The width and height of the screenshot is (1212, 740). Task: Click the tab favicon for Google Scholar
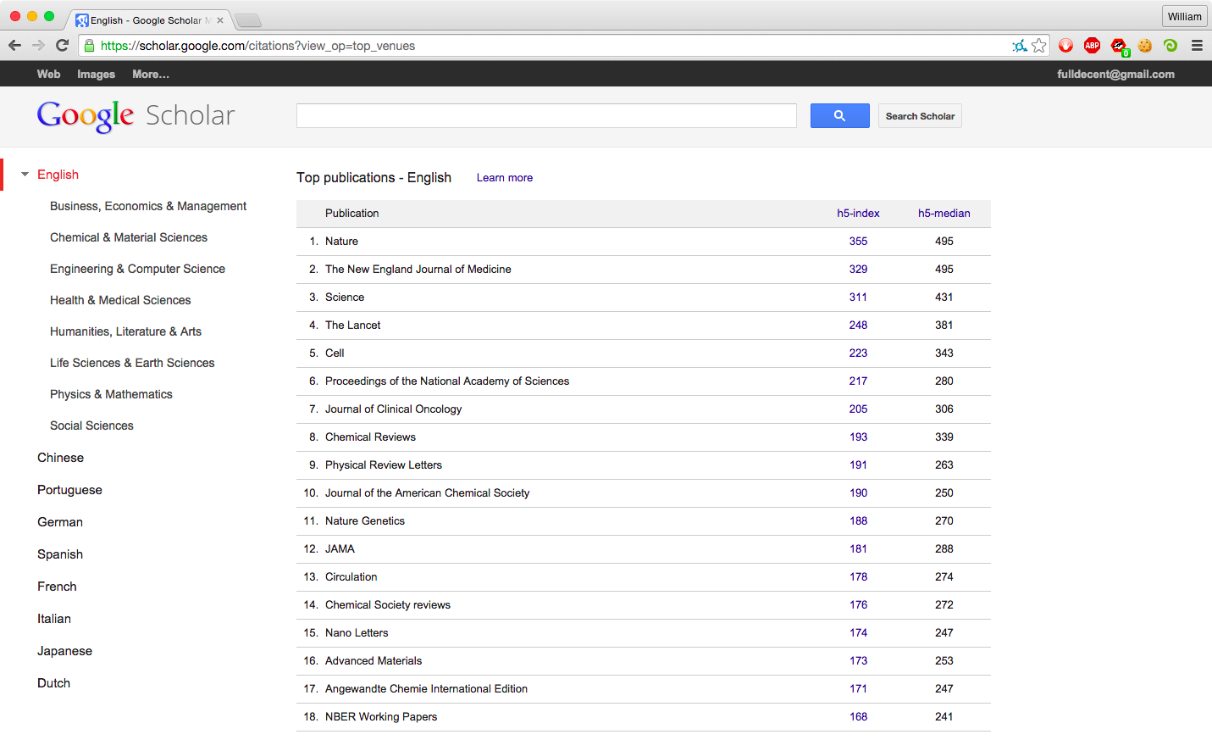82,20
